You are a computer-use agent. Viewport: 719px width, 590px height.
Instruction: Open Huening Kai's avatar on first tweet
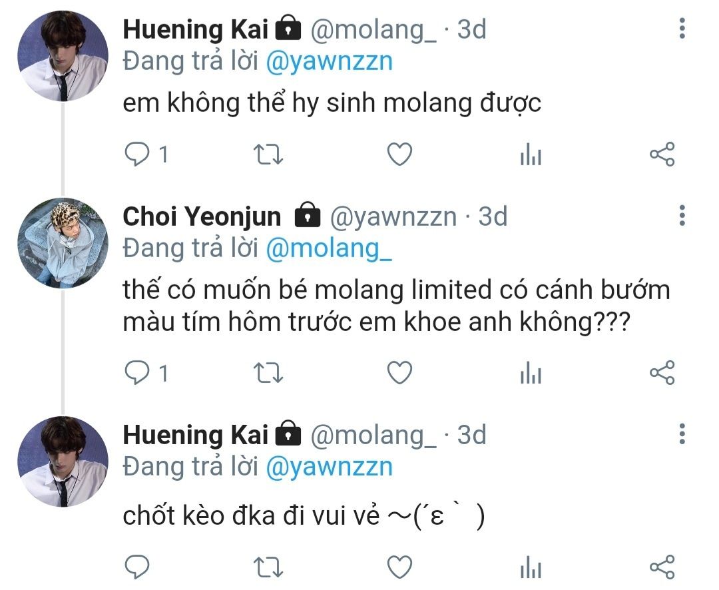(x=63, y=56)
